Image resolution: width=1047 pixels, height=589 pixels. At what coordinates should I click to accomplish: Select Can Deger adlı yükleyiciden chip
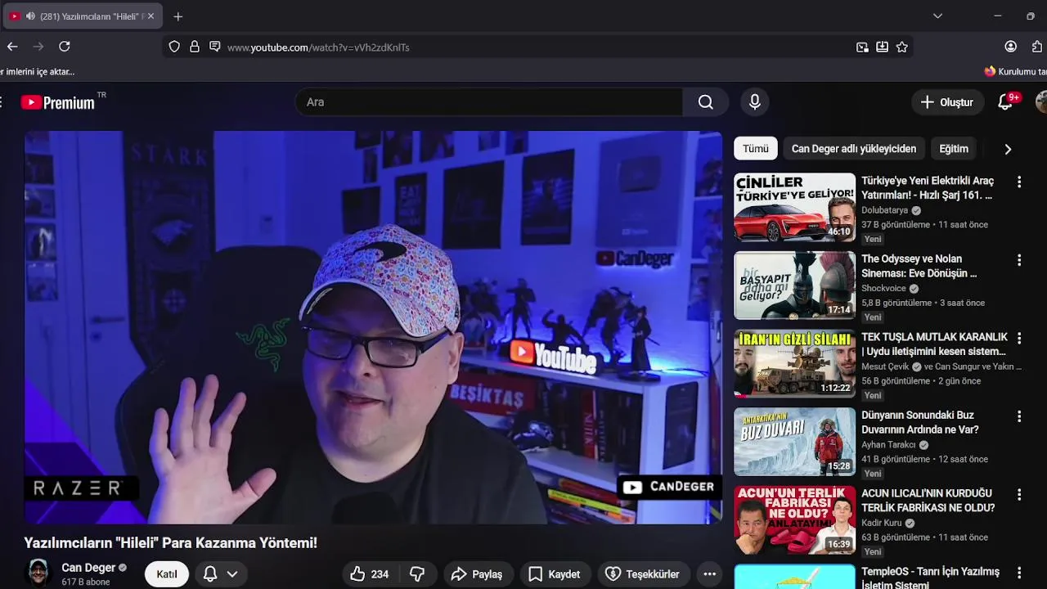coord(854,149)
